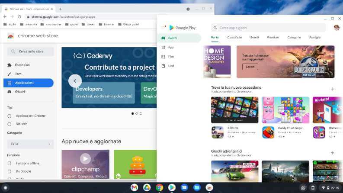Click the Cerca nello store search field

30,51
